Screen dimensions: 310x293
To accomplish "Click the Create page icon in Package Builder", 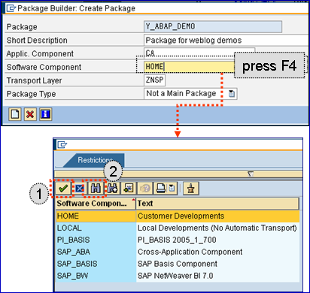I will [15, 114].
